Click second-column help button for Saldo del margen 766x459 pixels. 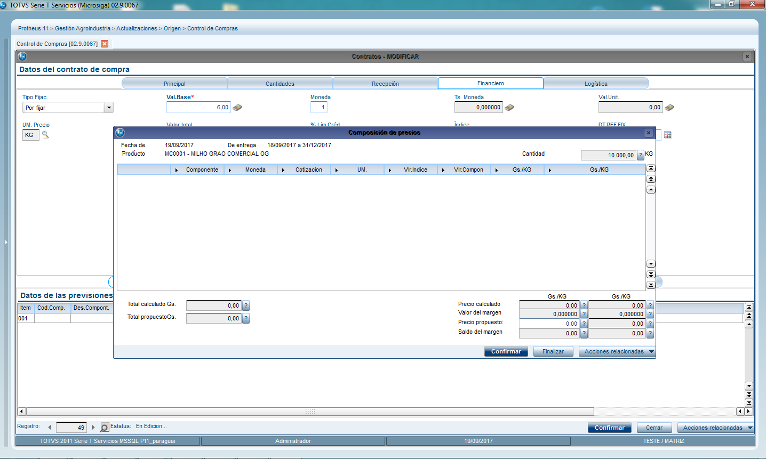[650, 333]
